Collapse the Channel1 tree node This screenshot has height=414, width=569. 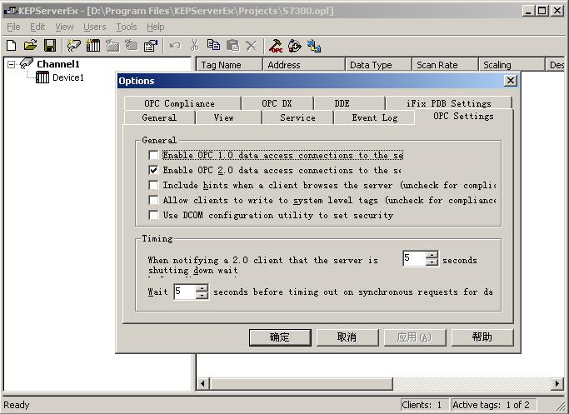pos(12,64)
